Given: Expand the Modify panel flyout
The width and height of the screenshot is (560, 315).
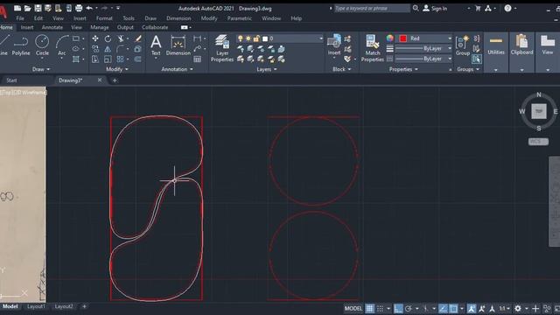Looking at the screenshot, I should point(117,69).
